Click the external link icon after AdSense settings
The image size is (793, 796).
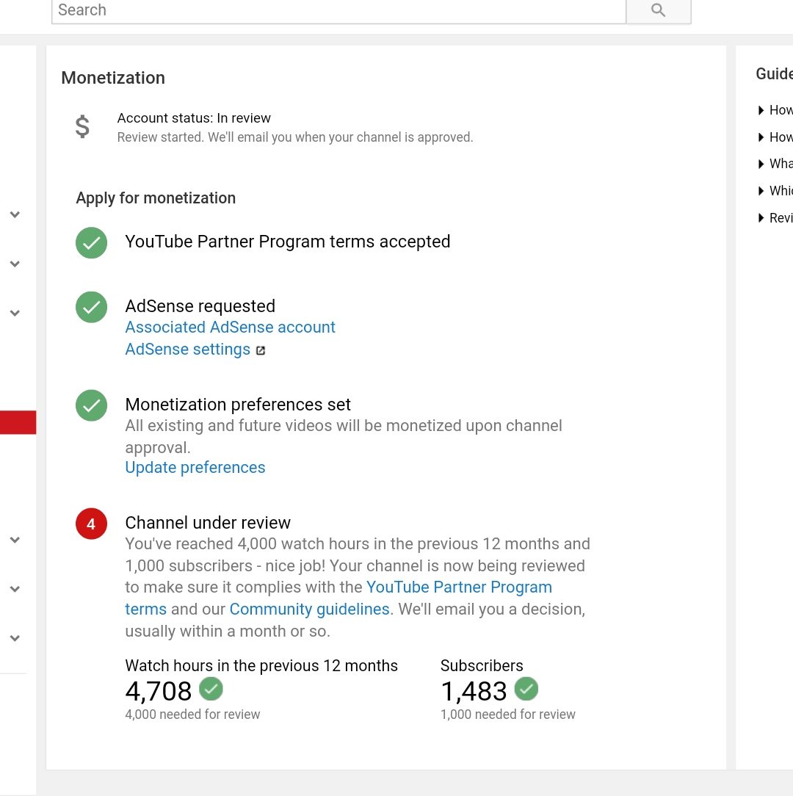tap(261, 350)
